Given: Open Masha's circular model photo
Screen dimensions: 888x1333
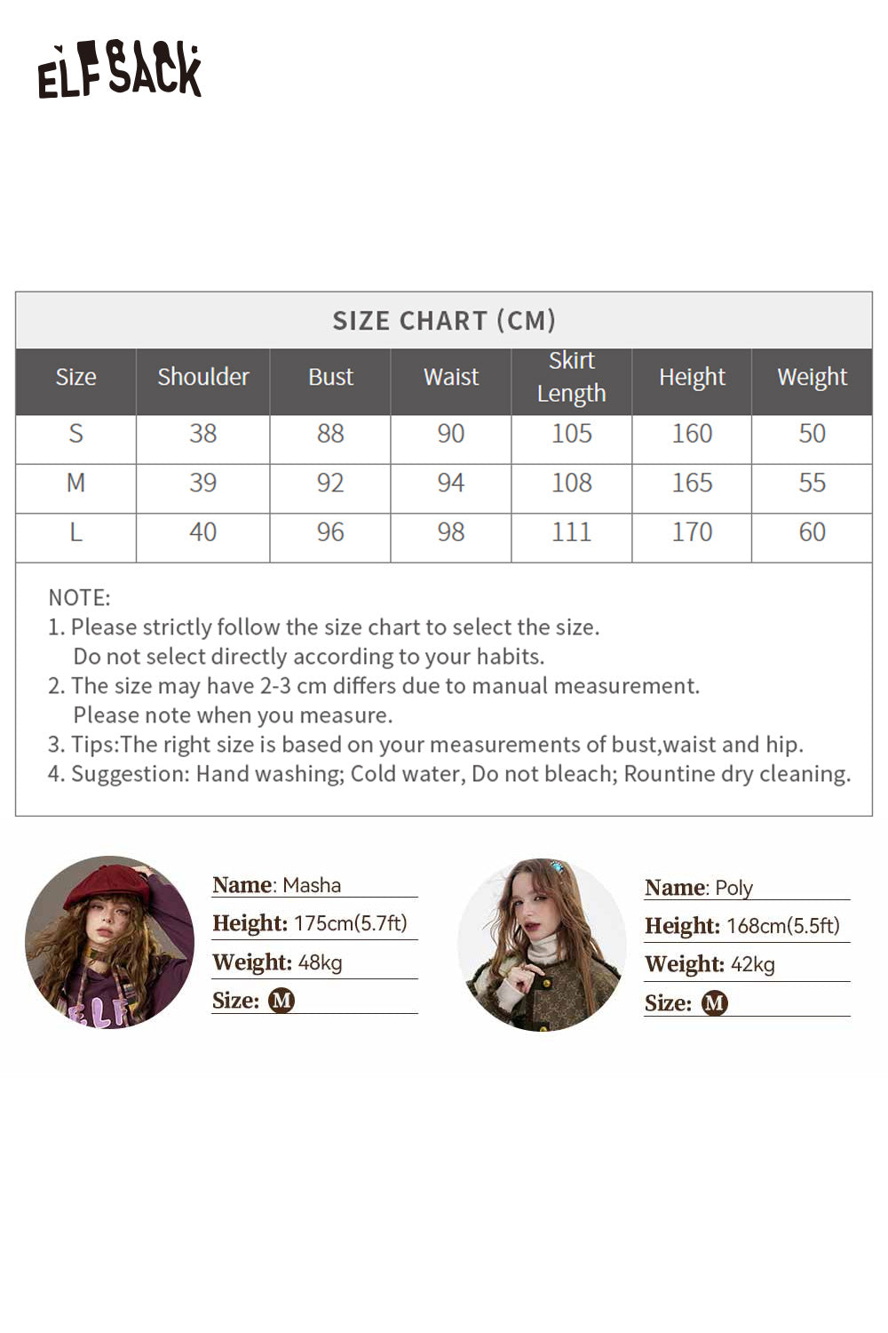Looking at the screenshot, I should click(x=109, y=942).
